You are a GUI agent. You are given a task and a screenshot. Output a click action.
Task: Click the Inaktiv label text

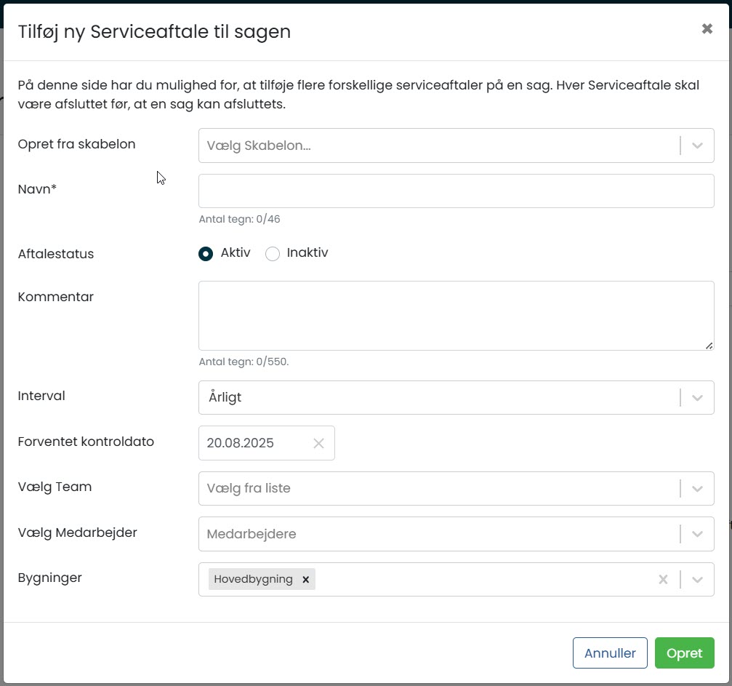coord(307,253)
